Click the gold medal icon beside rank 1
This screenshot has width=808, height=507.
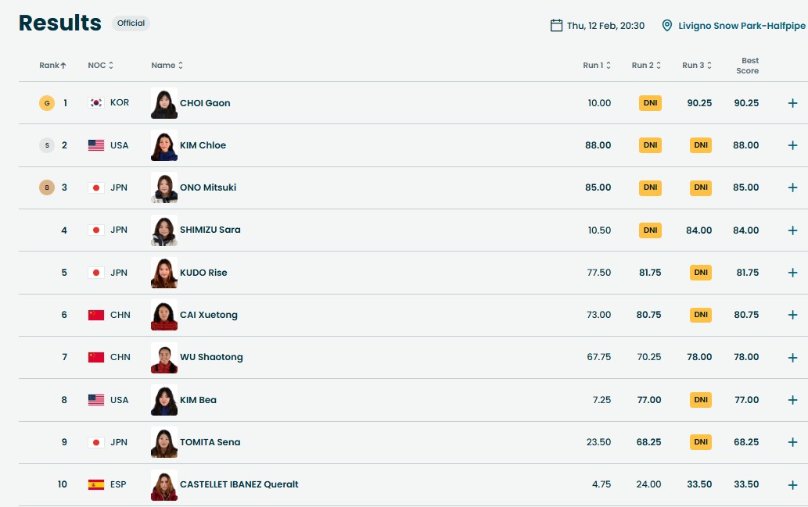[47, 103]
